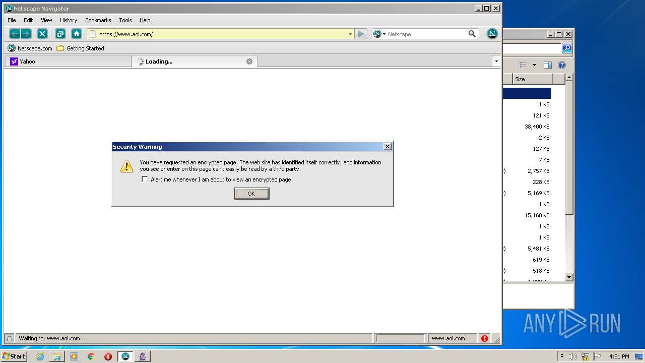
Task: Open the Help menu
Action: pyautogui.click(x=145, y=20)
